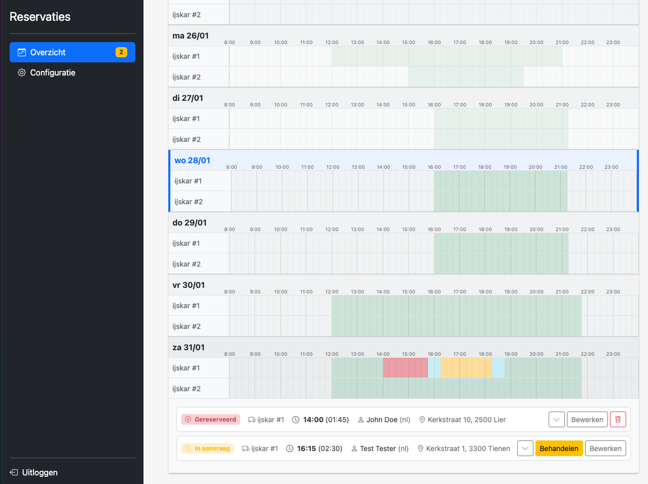Click truck icon in John Doe reservation
Viewport: 648px width, 484px height.
point(251,420)
